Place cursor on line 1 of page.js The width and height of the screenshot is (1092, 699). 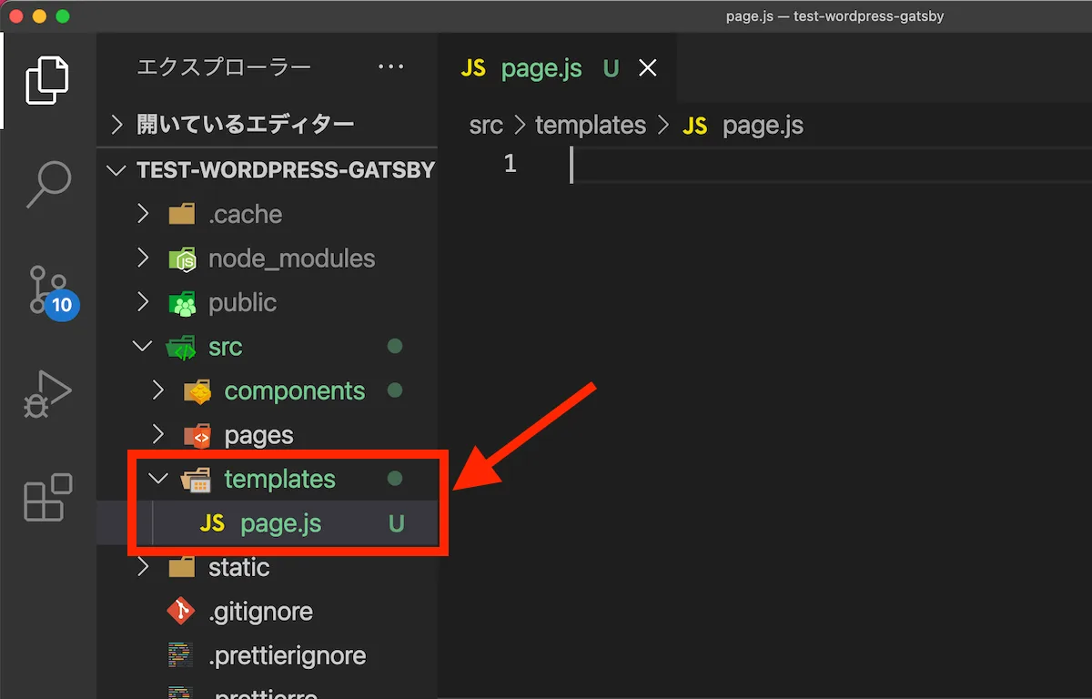tap(637, 164)
